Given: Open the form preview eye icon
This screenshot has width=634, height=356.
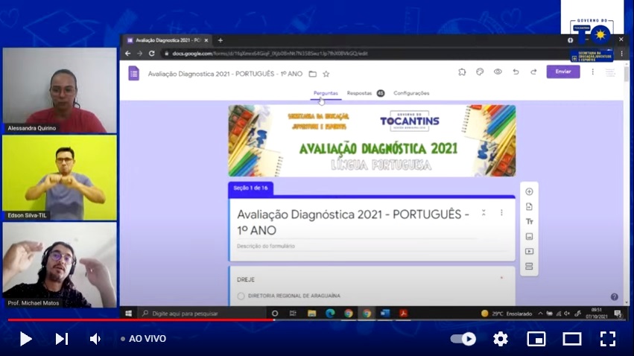Looking at the screenshot, I should coord(497,72).
